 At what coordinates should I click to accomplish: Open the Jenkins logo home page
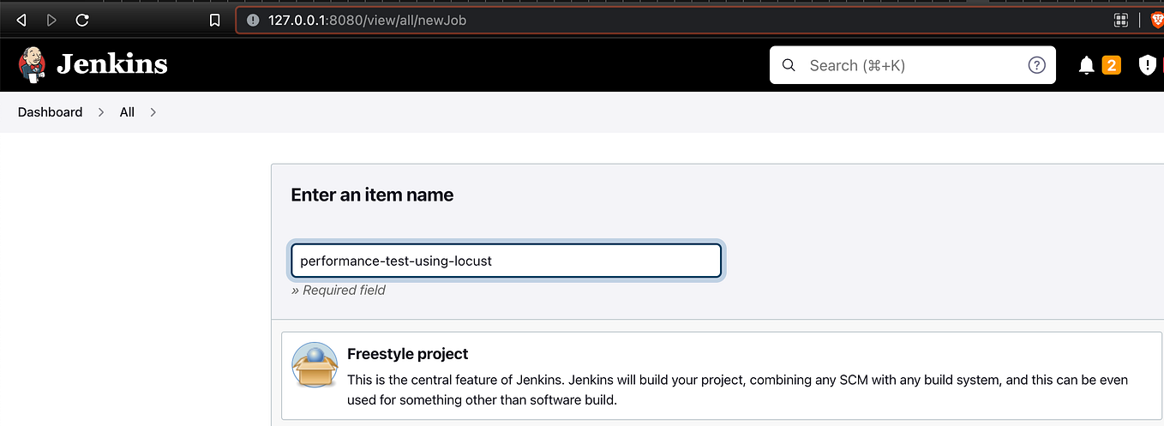pos(33,64)
